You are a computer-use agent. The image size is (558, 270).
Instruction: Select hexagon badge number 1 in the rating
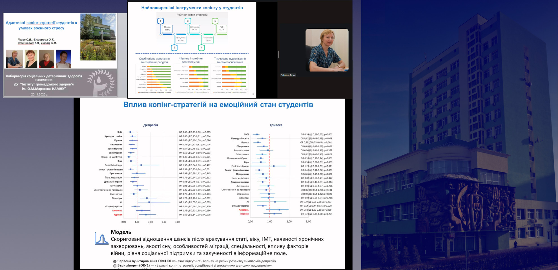coord(160,21)
